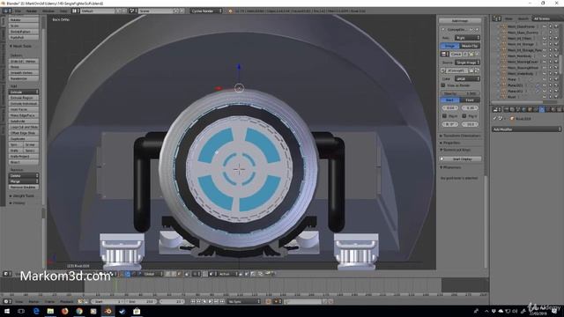Open the World properties tab icon
The image size is (564, 317).
click(x=523, y=109)
